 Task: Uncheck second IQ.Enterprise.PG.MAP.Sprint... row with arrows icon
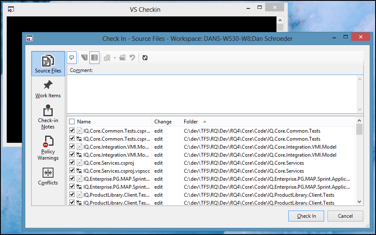[x=72, y=187]
